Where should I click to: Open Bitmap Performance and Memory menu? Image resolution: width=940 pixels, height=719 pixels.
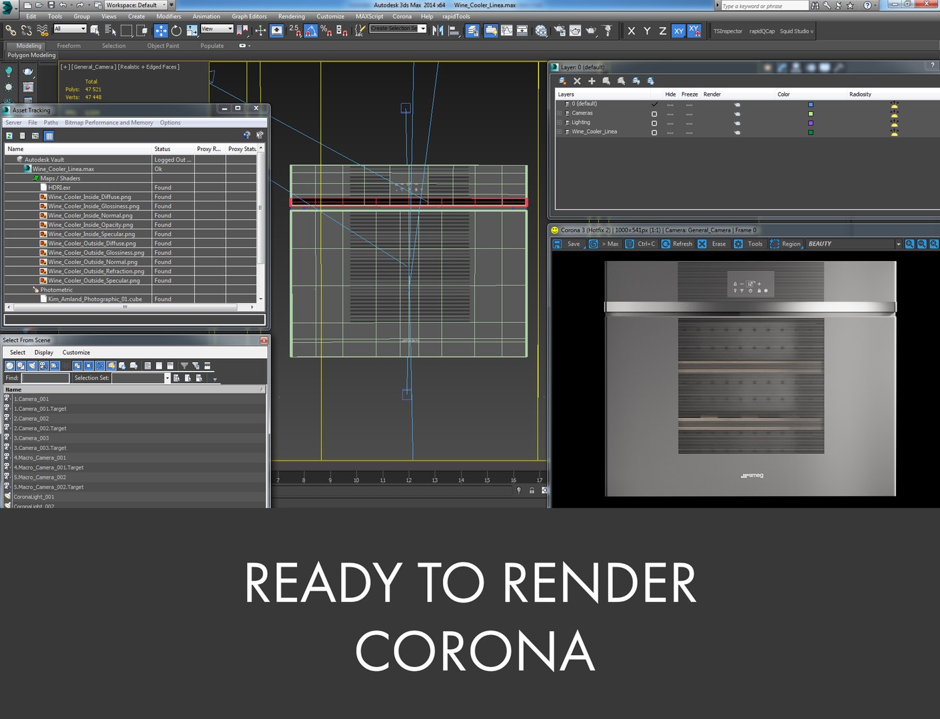[109, 122]
